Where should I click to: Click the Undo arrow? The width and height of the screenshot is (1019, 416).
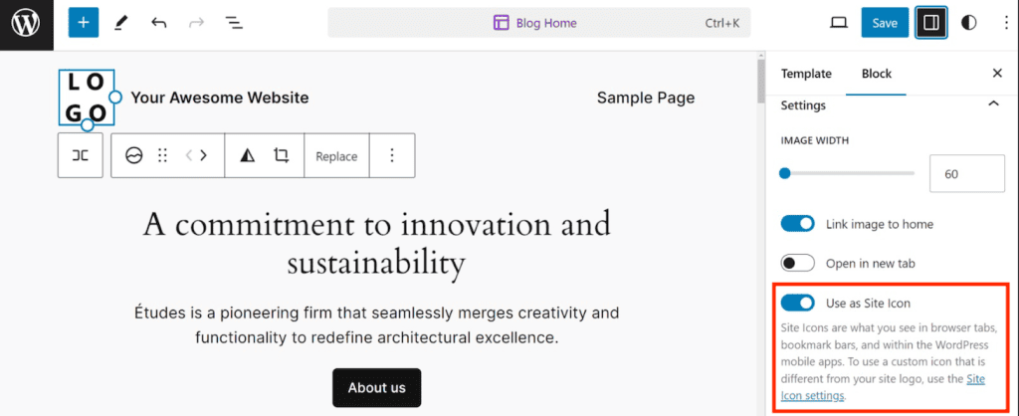tap(159, 23)
